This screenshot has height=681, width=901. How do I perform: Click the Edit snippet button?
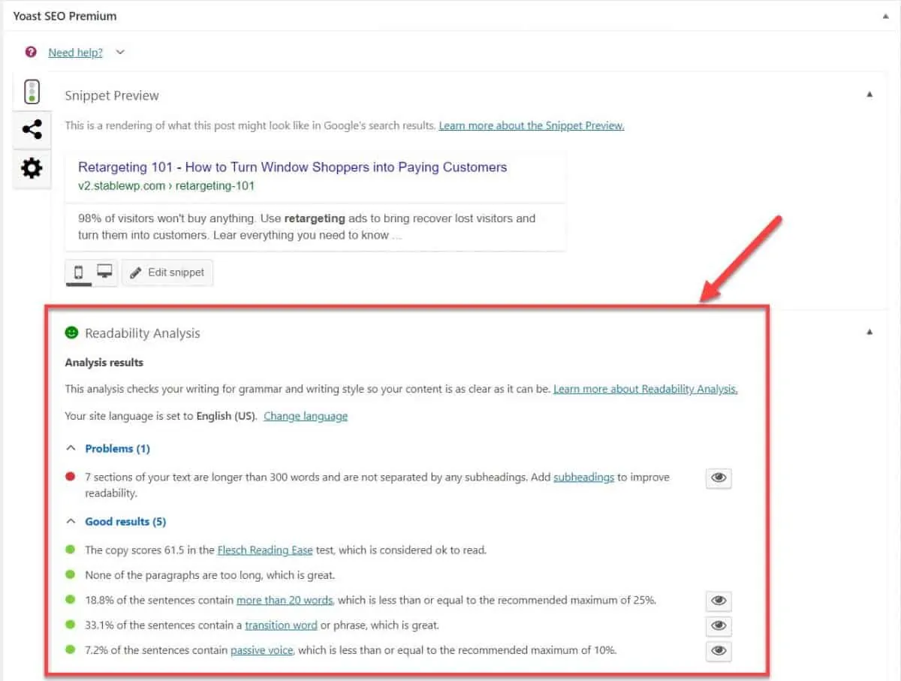[x=167, y=273]
